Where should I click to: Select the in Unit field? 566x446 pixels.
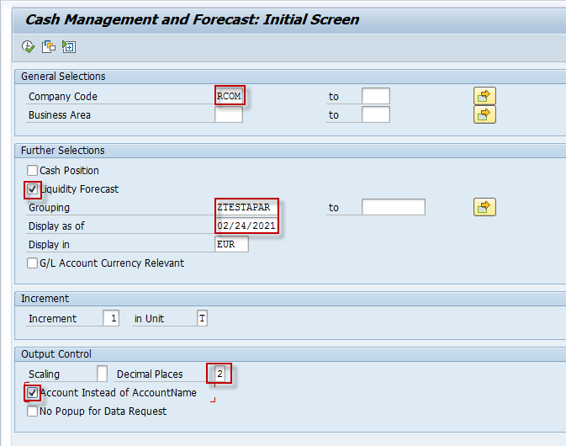[202, 318]
